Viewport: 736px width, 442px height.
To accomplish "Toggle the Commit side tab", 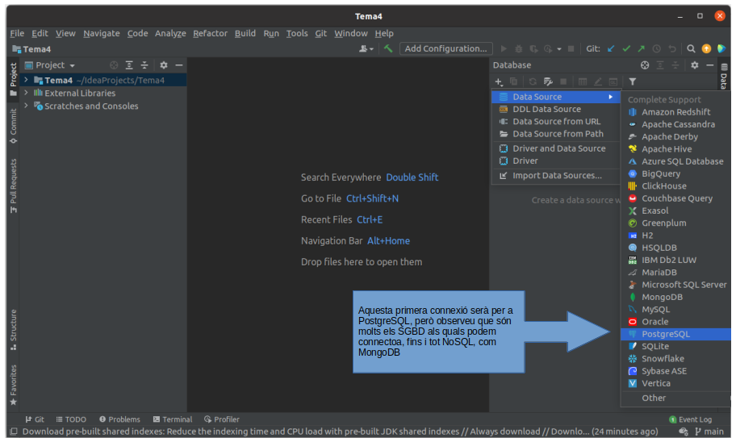I will point(13,127).
